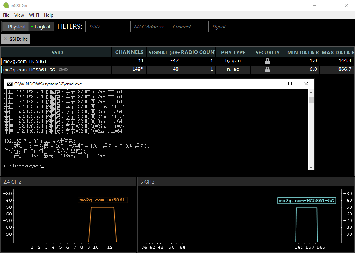This screenshot has width=355, height=253.
Task: Maximize the cmd.exe window
Action: pyautogui.click(x=290, y=84)
